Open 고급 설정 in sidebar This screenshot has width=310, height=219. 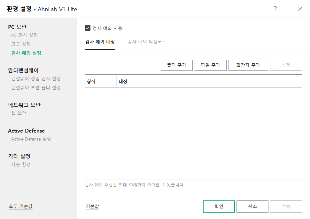click(x=21, y=44)
